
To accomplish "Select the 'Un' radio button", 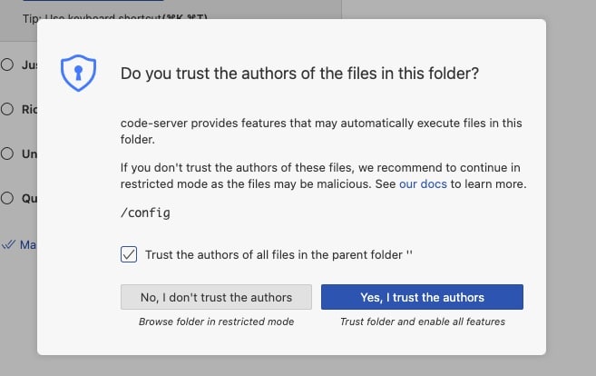I will click(x=7, y=153).
